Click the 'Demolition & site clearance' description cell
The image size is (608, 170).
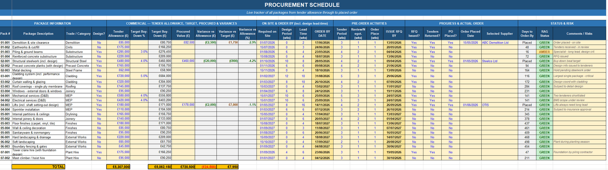tap(38, 43)
